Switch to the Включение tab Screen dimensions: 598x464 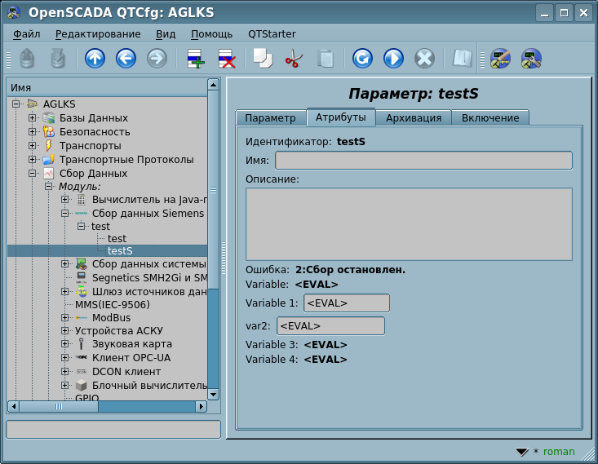point(490,117)
